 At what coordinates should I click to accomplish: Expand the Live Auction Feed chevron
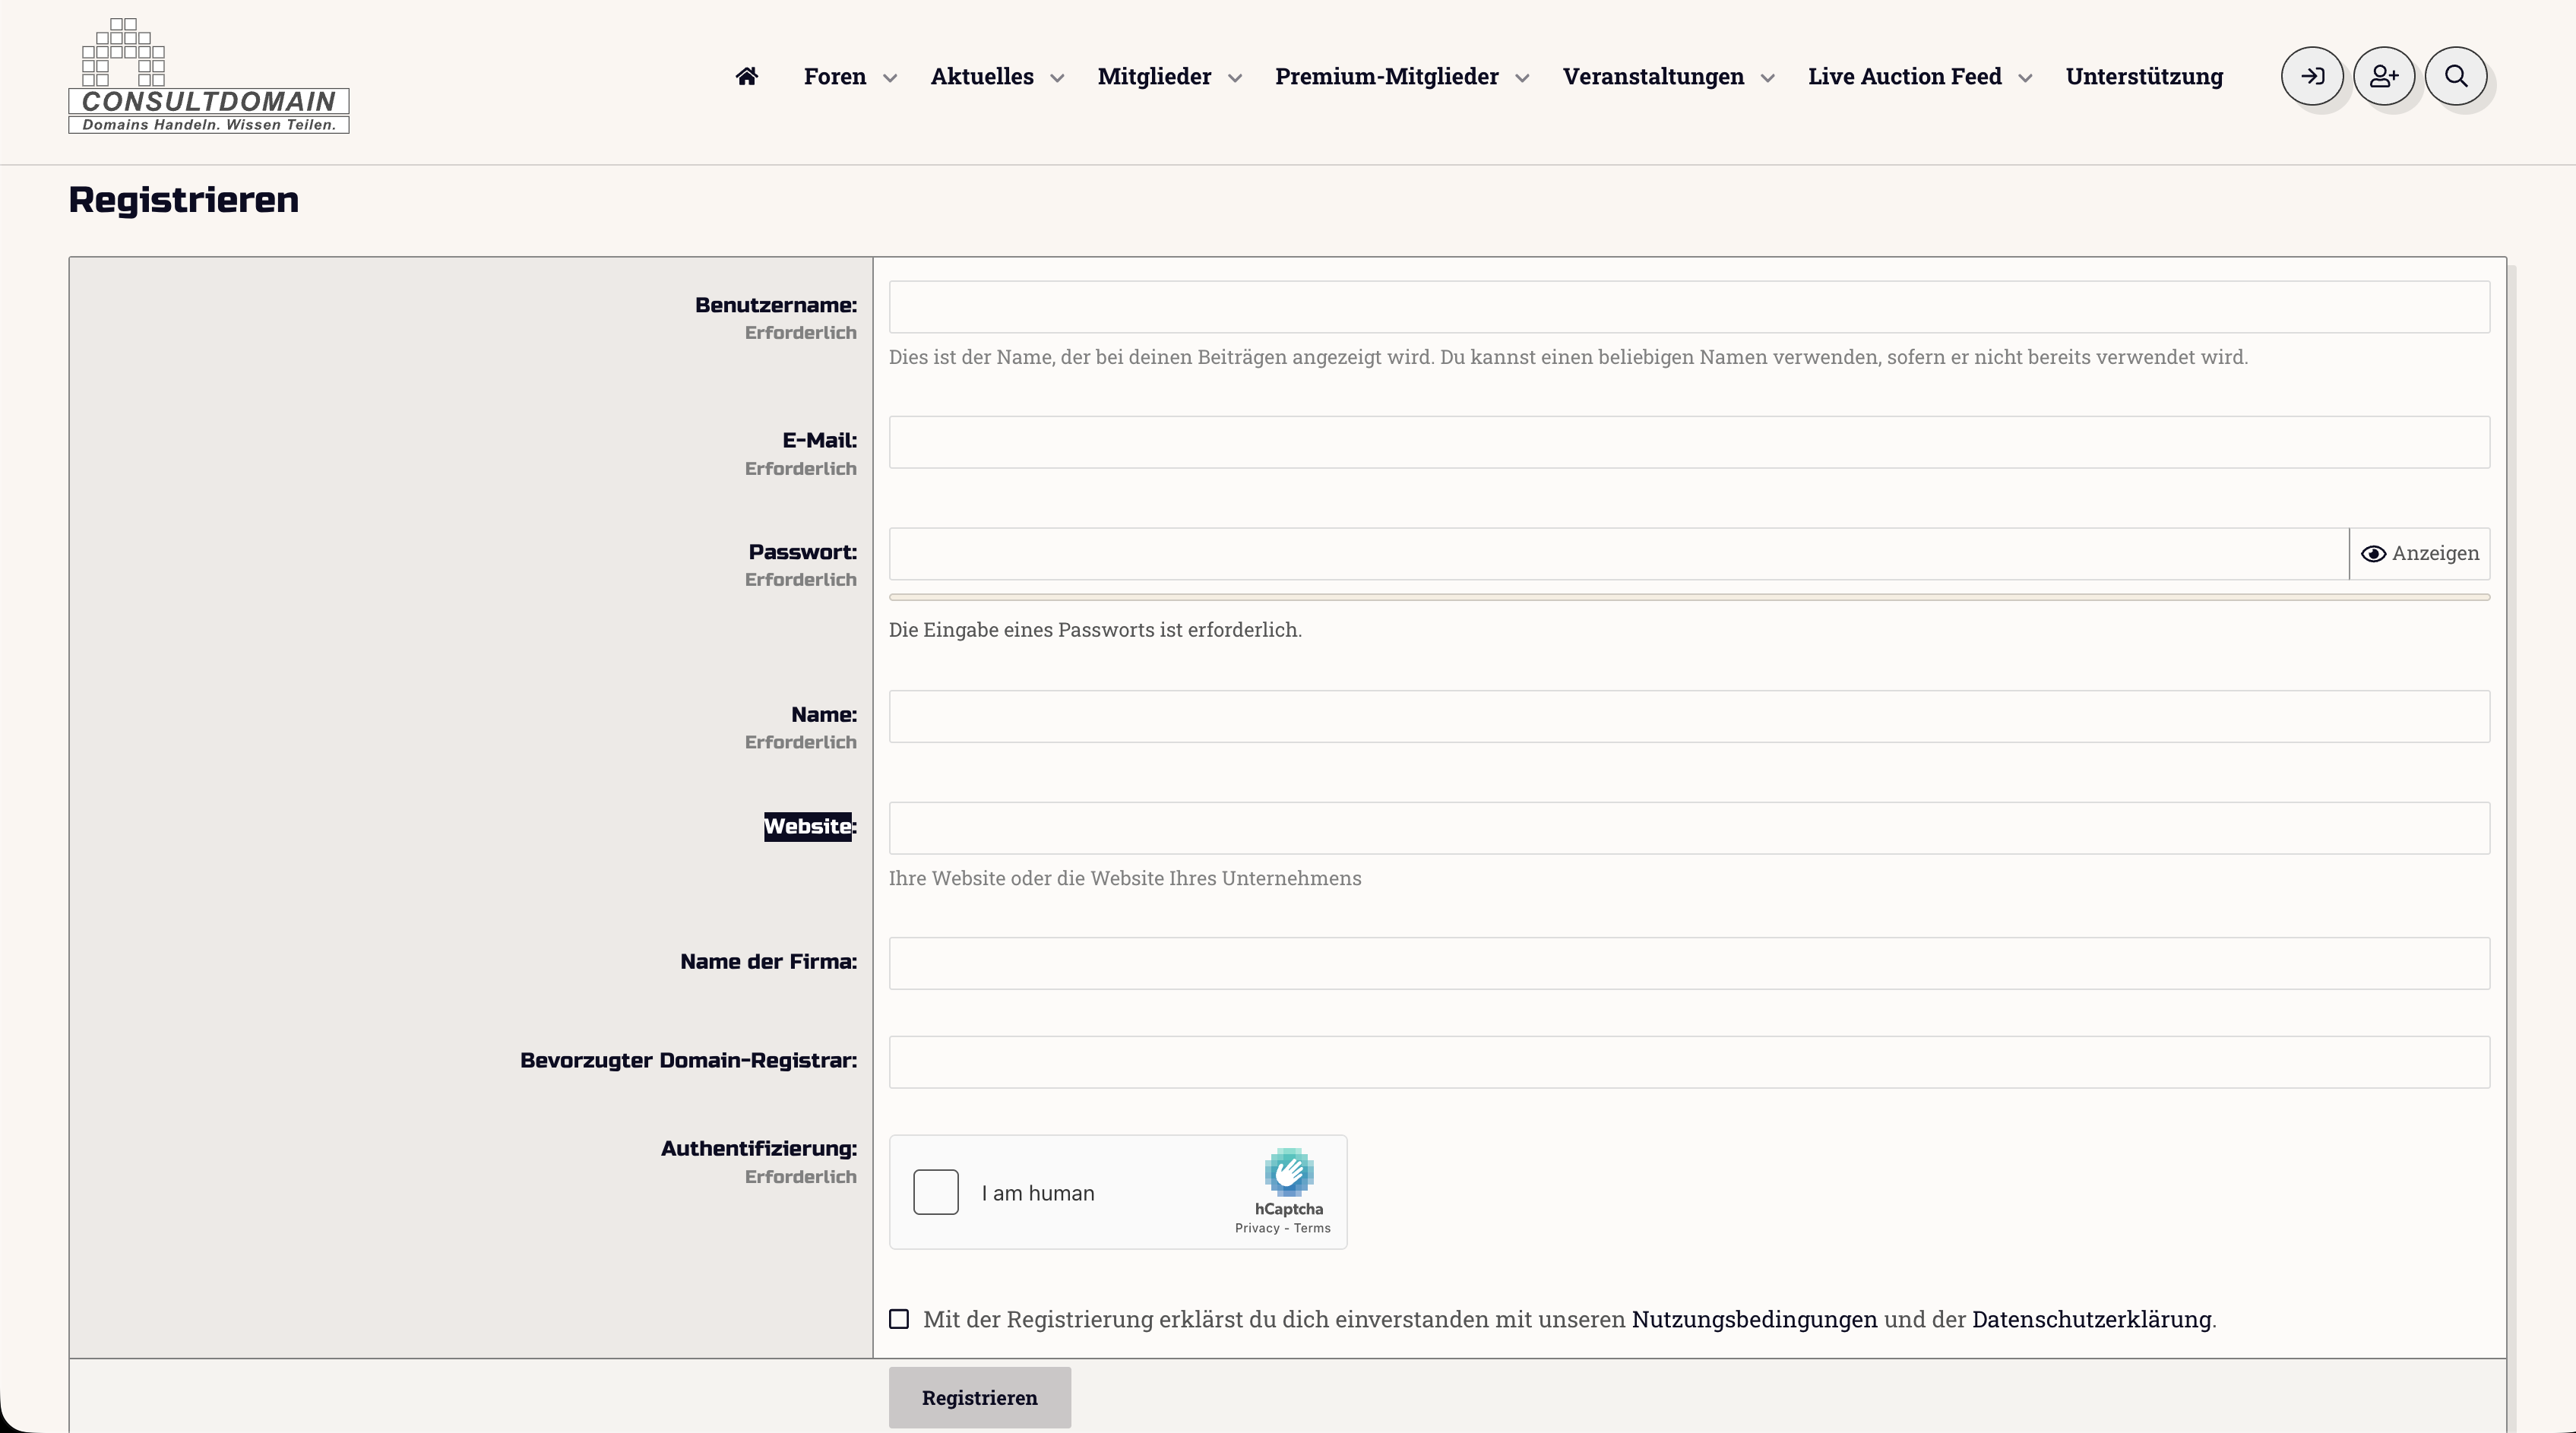tap(2025, 78)
